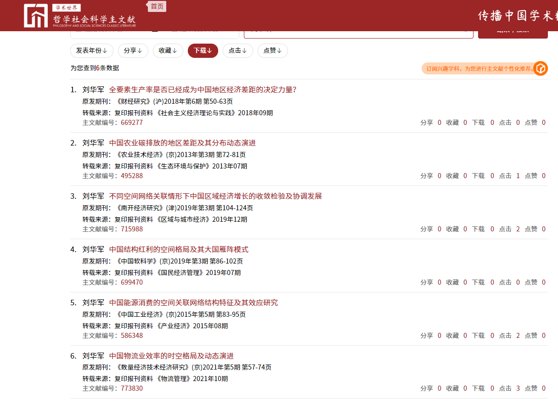The width and height of the screenshot is (558, 404).
Task: Toggle the active 下载 sort button
Action: [203, 50]
